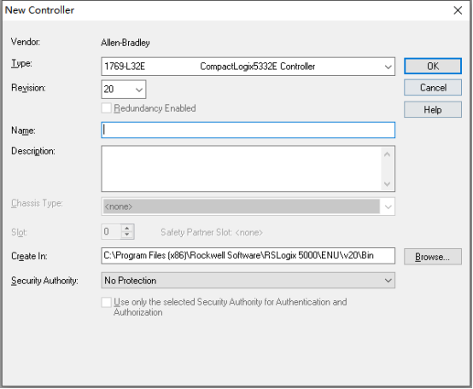Viewport: 473px width, 389px height.
Task: Focus the Description text area
Action: point(242,169)
